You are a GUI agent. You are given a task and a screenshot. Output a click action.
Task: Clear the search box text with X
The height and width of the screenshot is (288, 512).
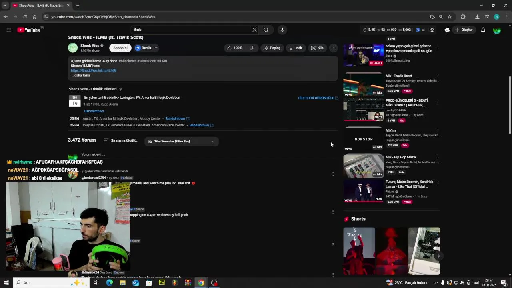pyautogui.click(x=254, y=30)
